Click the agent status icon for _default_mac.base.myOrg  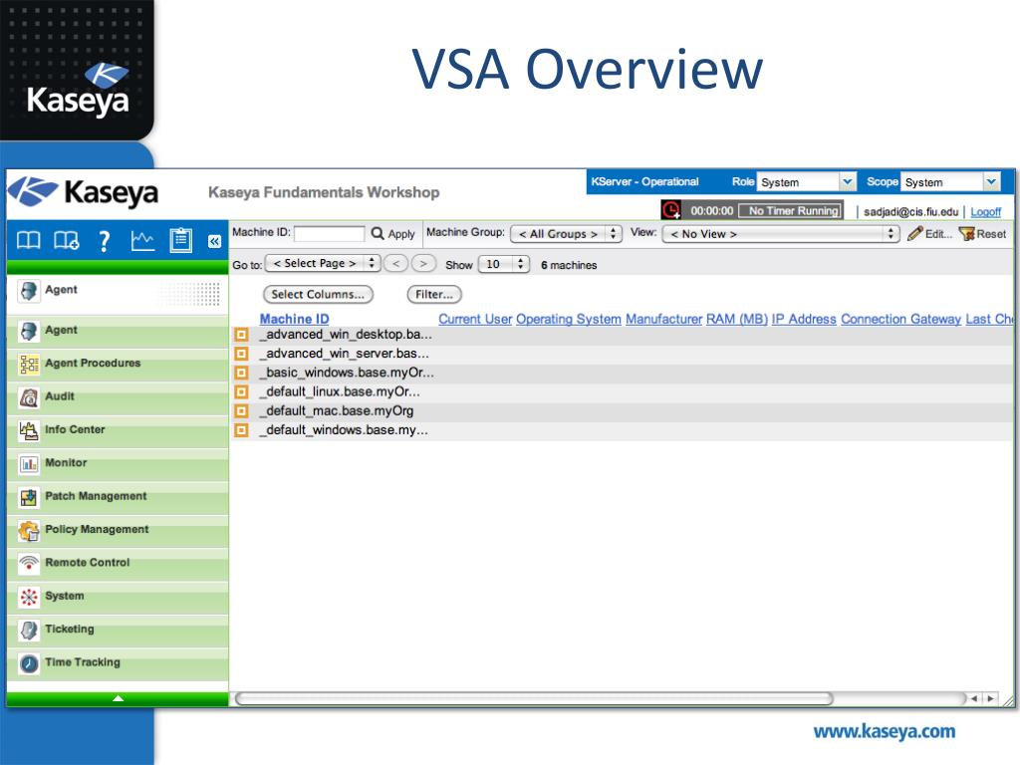tap(241, 411)
